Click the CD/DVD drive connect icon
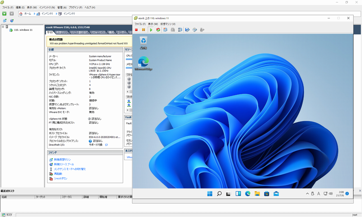The width and height of the screenshot is (362, 217). pyautogui.click(x=195, y=30)
